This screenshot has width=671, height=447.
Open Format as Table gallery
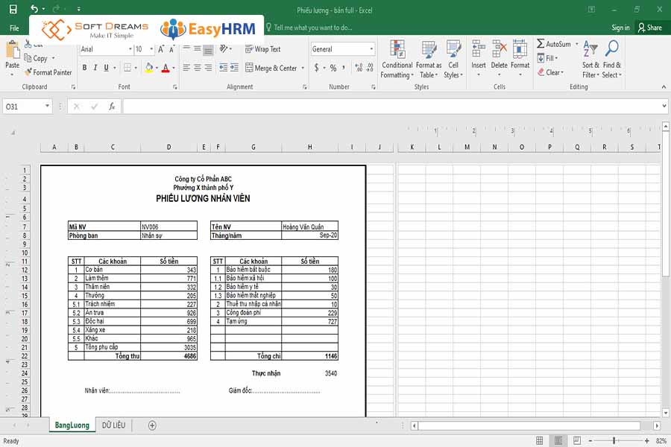[429, 60]
